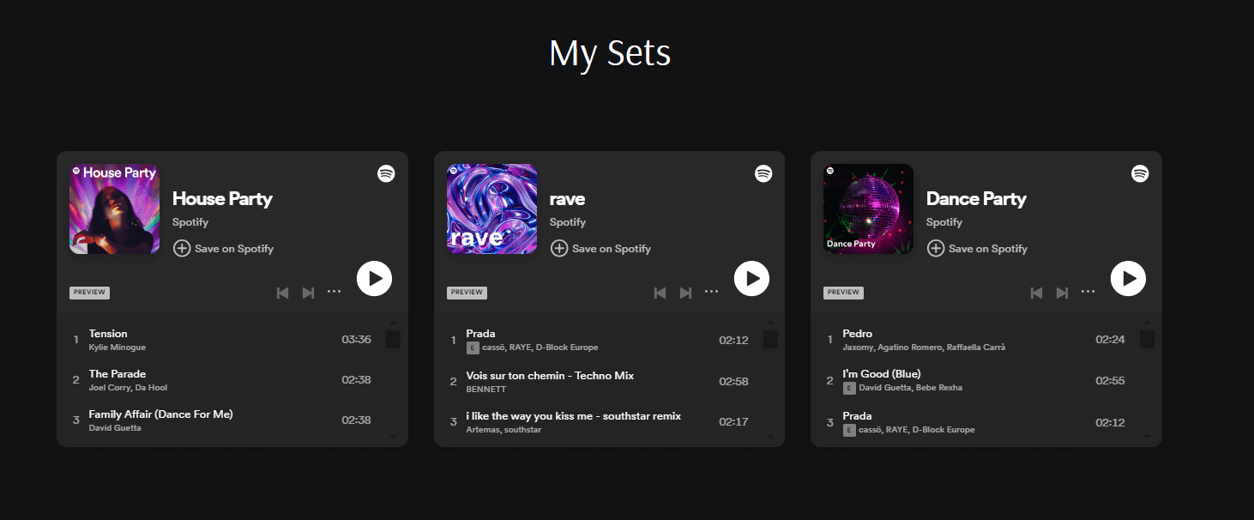Play the House Party playlist
Image resolution: width=1254 pixels, height=520 pixels.
tap(374, 279)
